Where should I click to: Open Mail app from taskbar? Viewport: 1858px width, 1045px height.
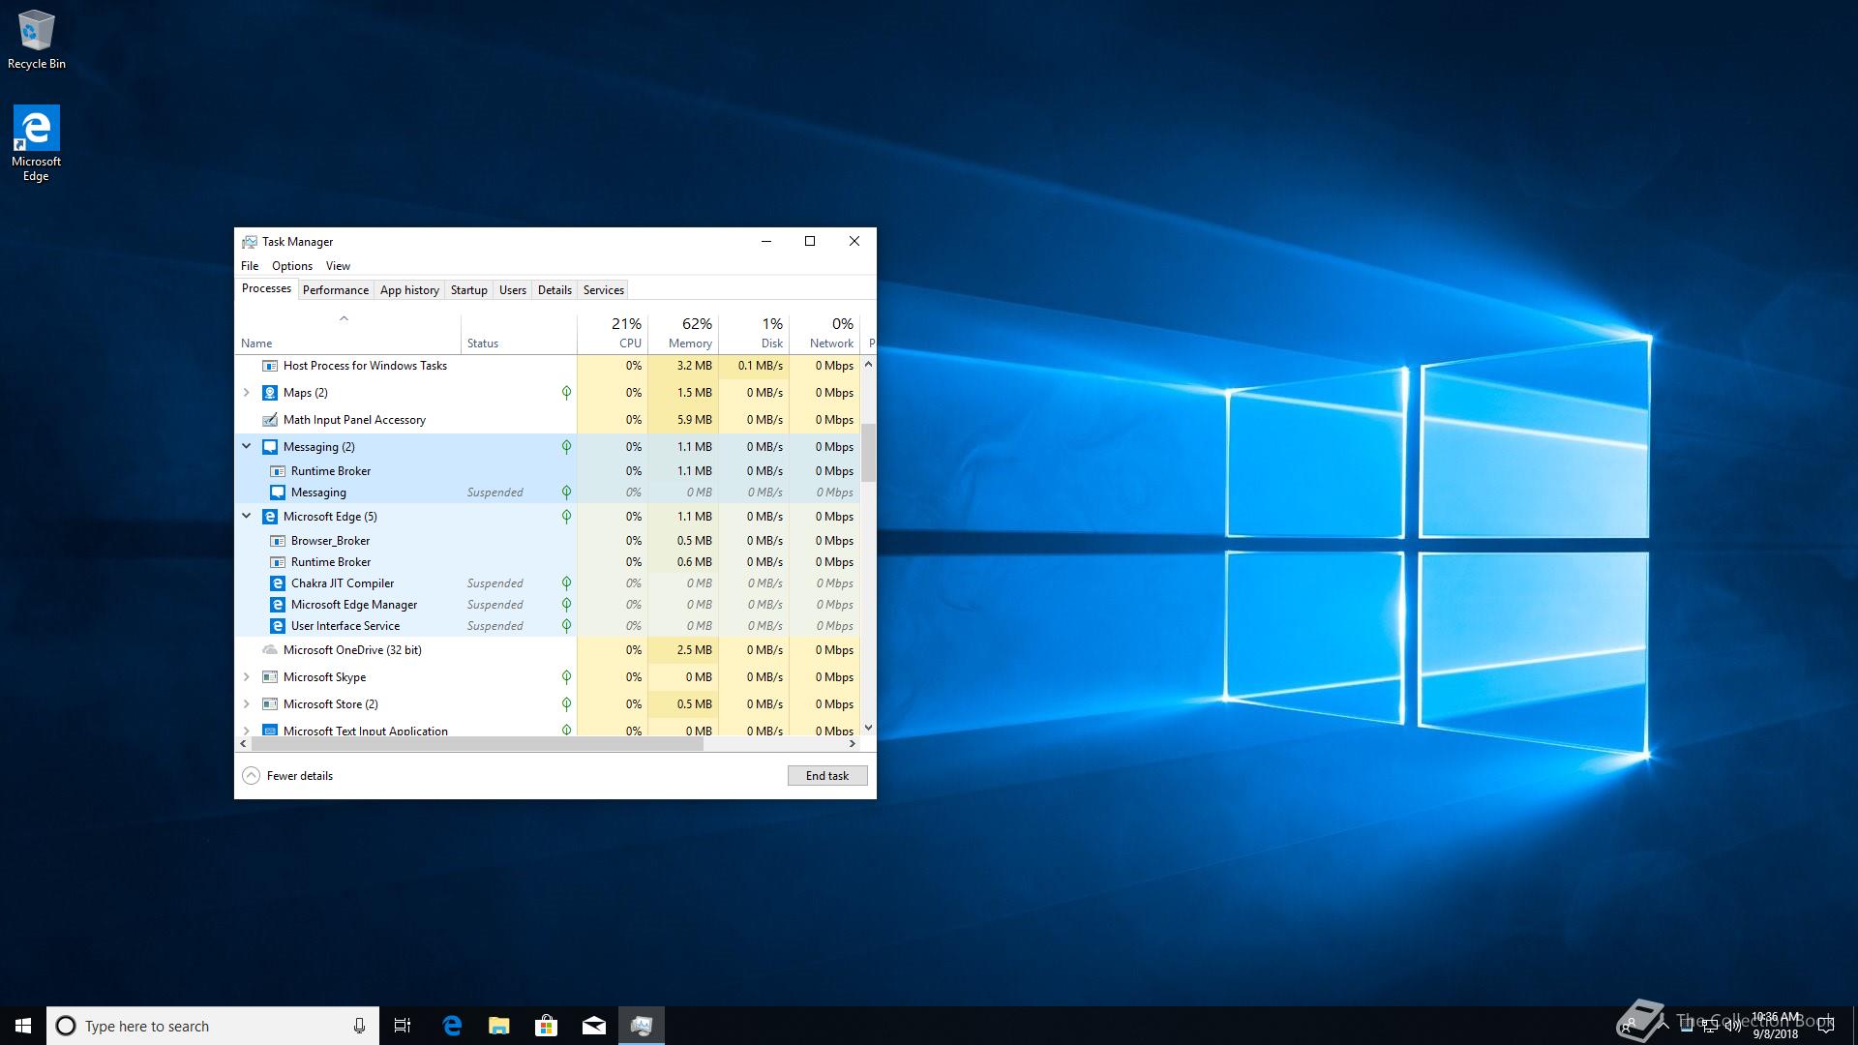coord(593,1026)
